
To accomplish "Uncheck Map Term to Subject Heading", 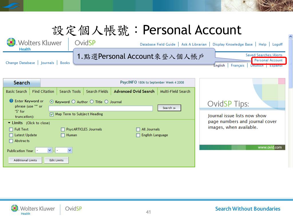I will tap(52, 114).
